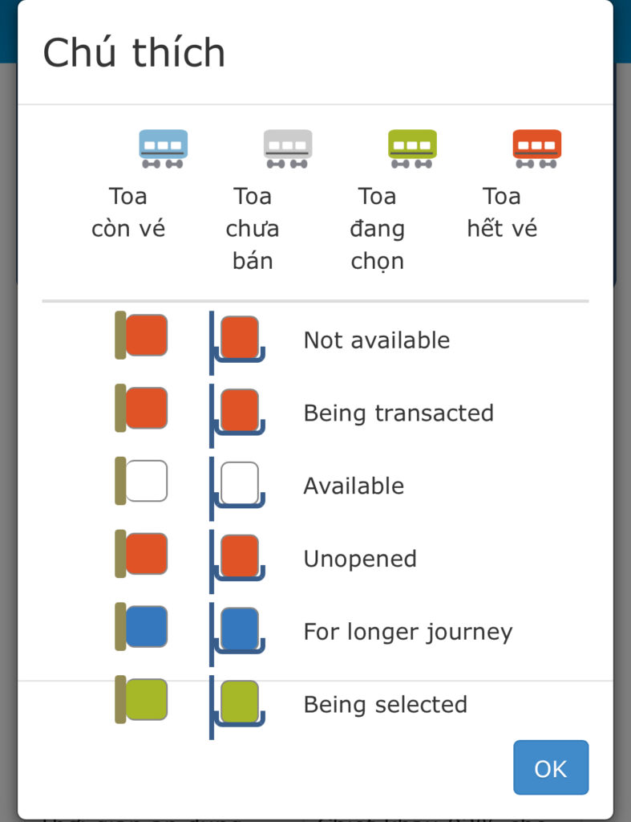Click the green flat seat icon for Being selected
This screenshot has height=822, width=631.
[141, 699]
